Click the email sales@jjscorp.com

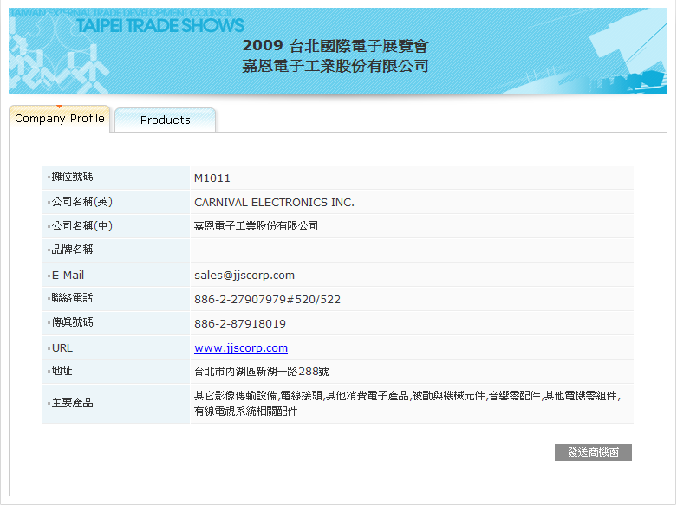pos(244,276)
